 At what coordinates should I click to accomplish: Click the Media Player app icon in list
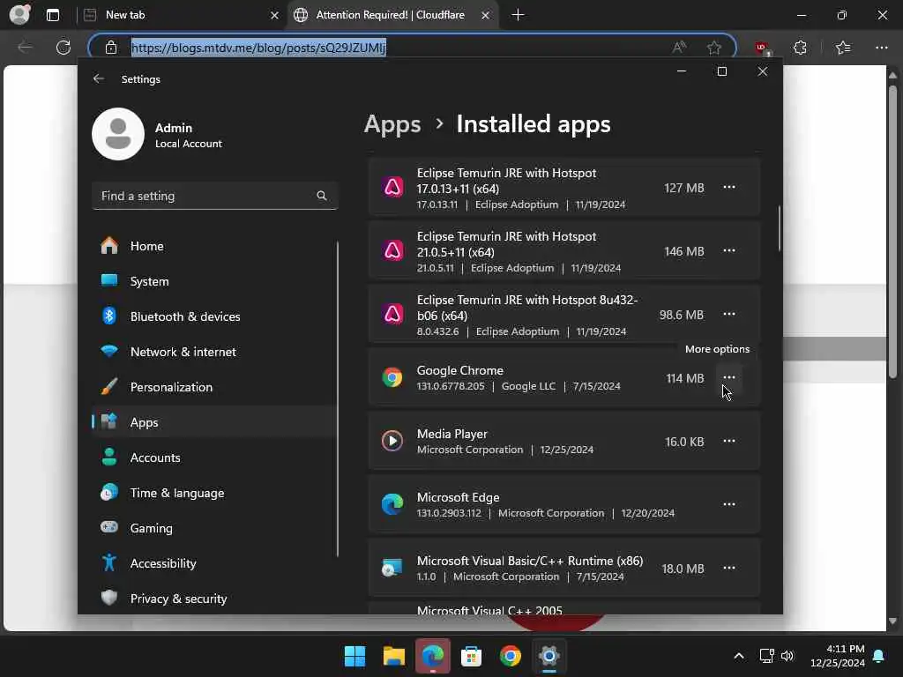(x=392, y=441)
